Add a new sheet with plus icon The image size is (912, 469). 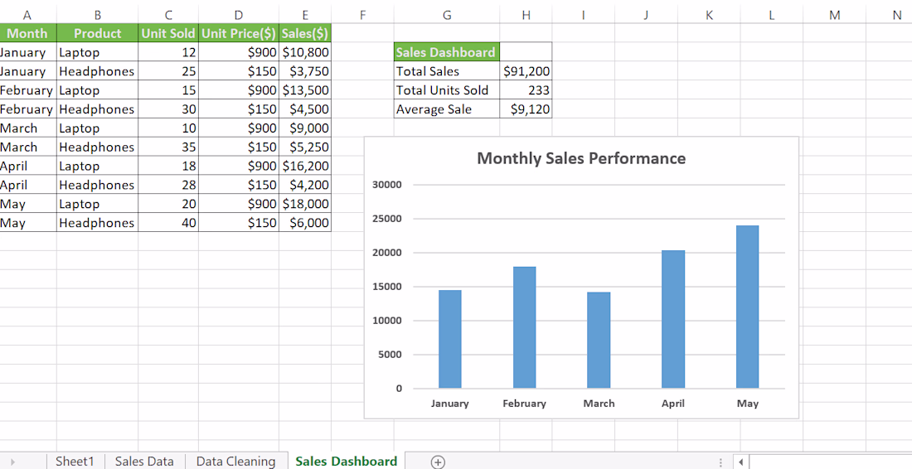point(438,462)
